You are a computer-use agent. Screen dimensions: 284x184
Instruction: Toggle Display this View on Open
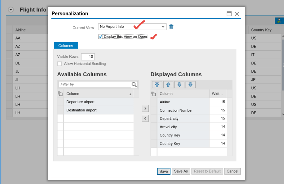[100, 36]
